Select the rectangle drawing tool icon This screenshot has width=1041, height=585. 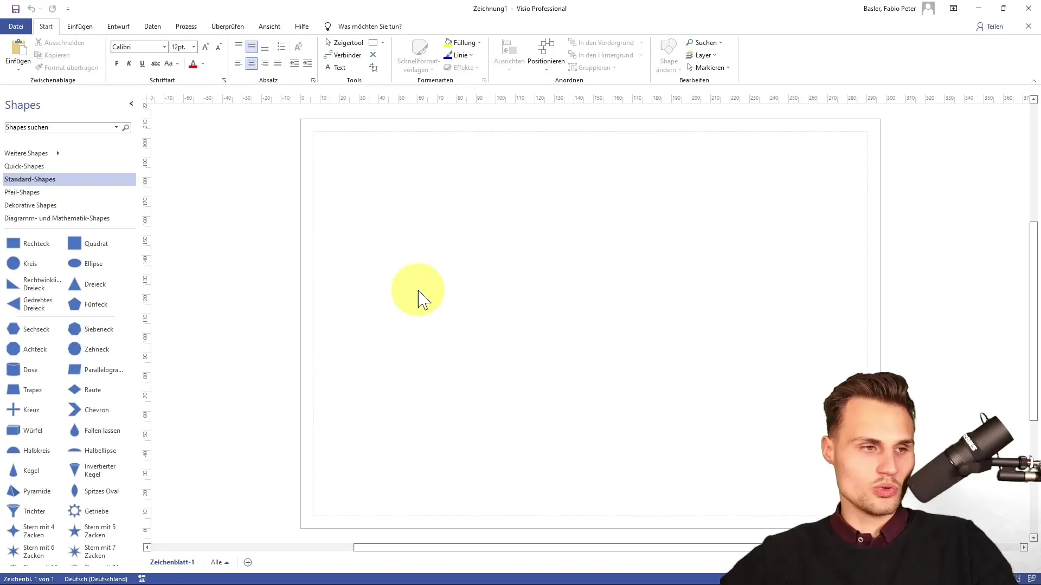[x=373, y=42]
